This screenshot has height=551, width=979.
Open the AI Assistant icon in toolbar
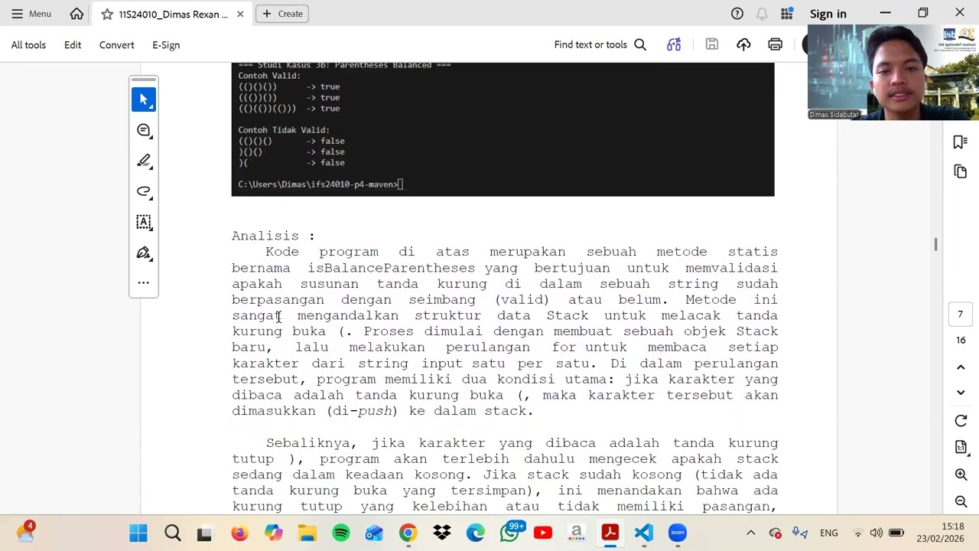pyautogui.click(x=674, y=45)
